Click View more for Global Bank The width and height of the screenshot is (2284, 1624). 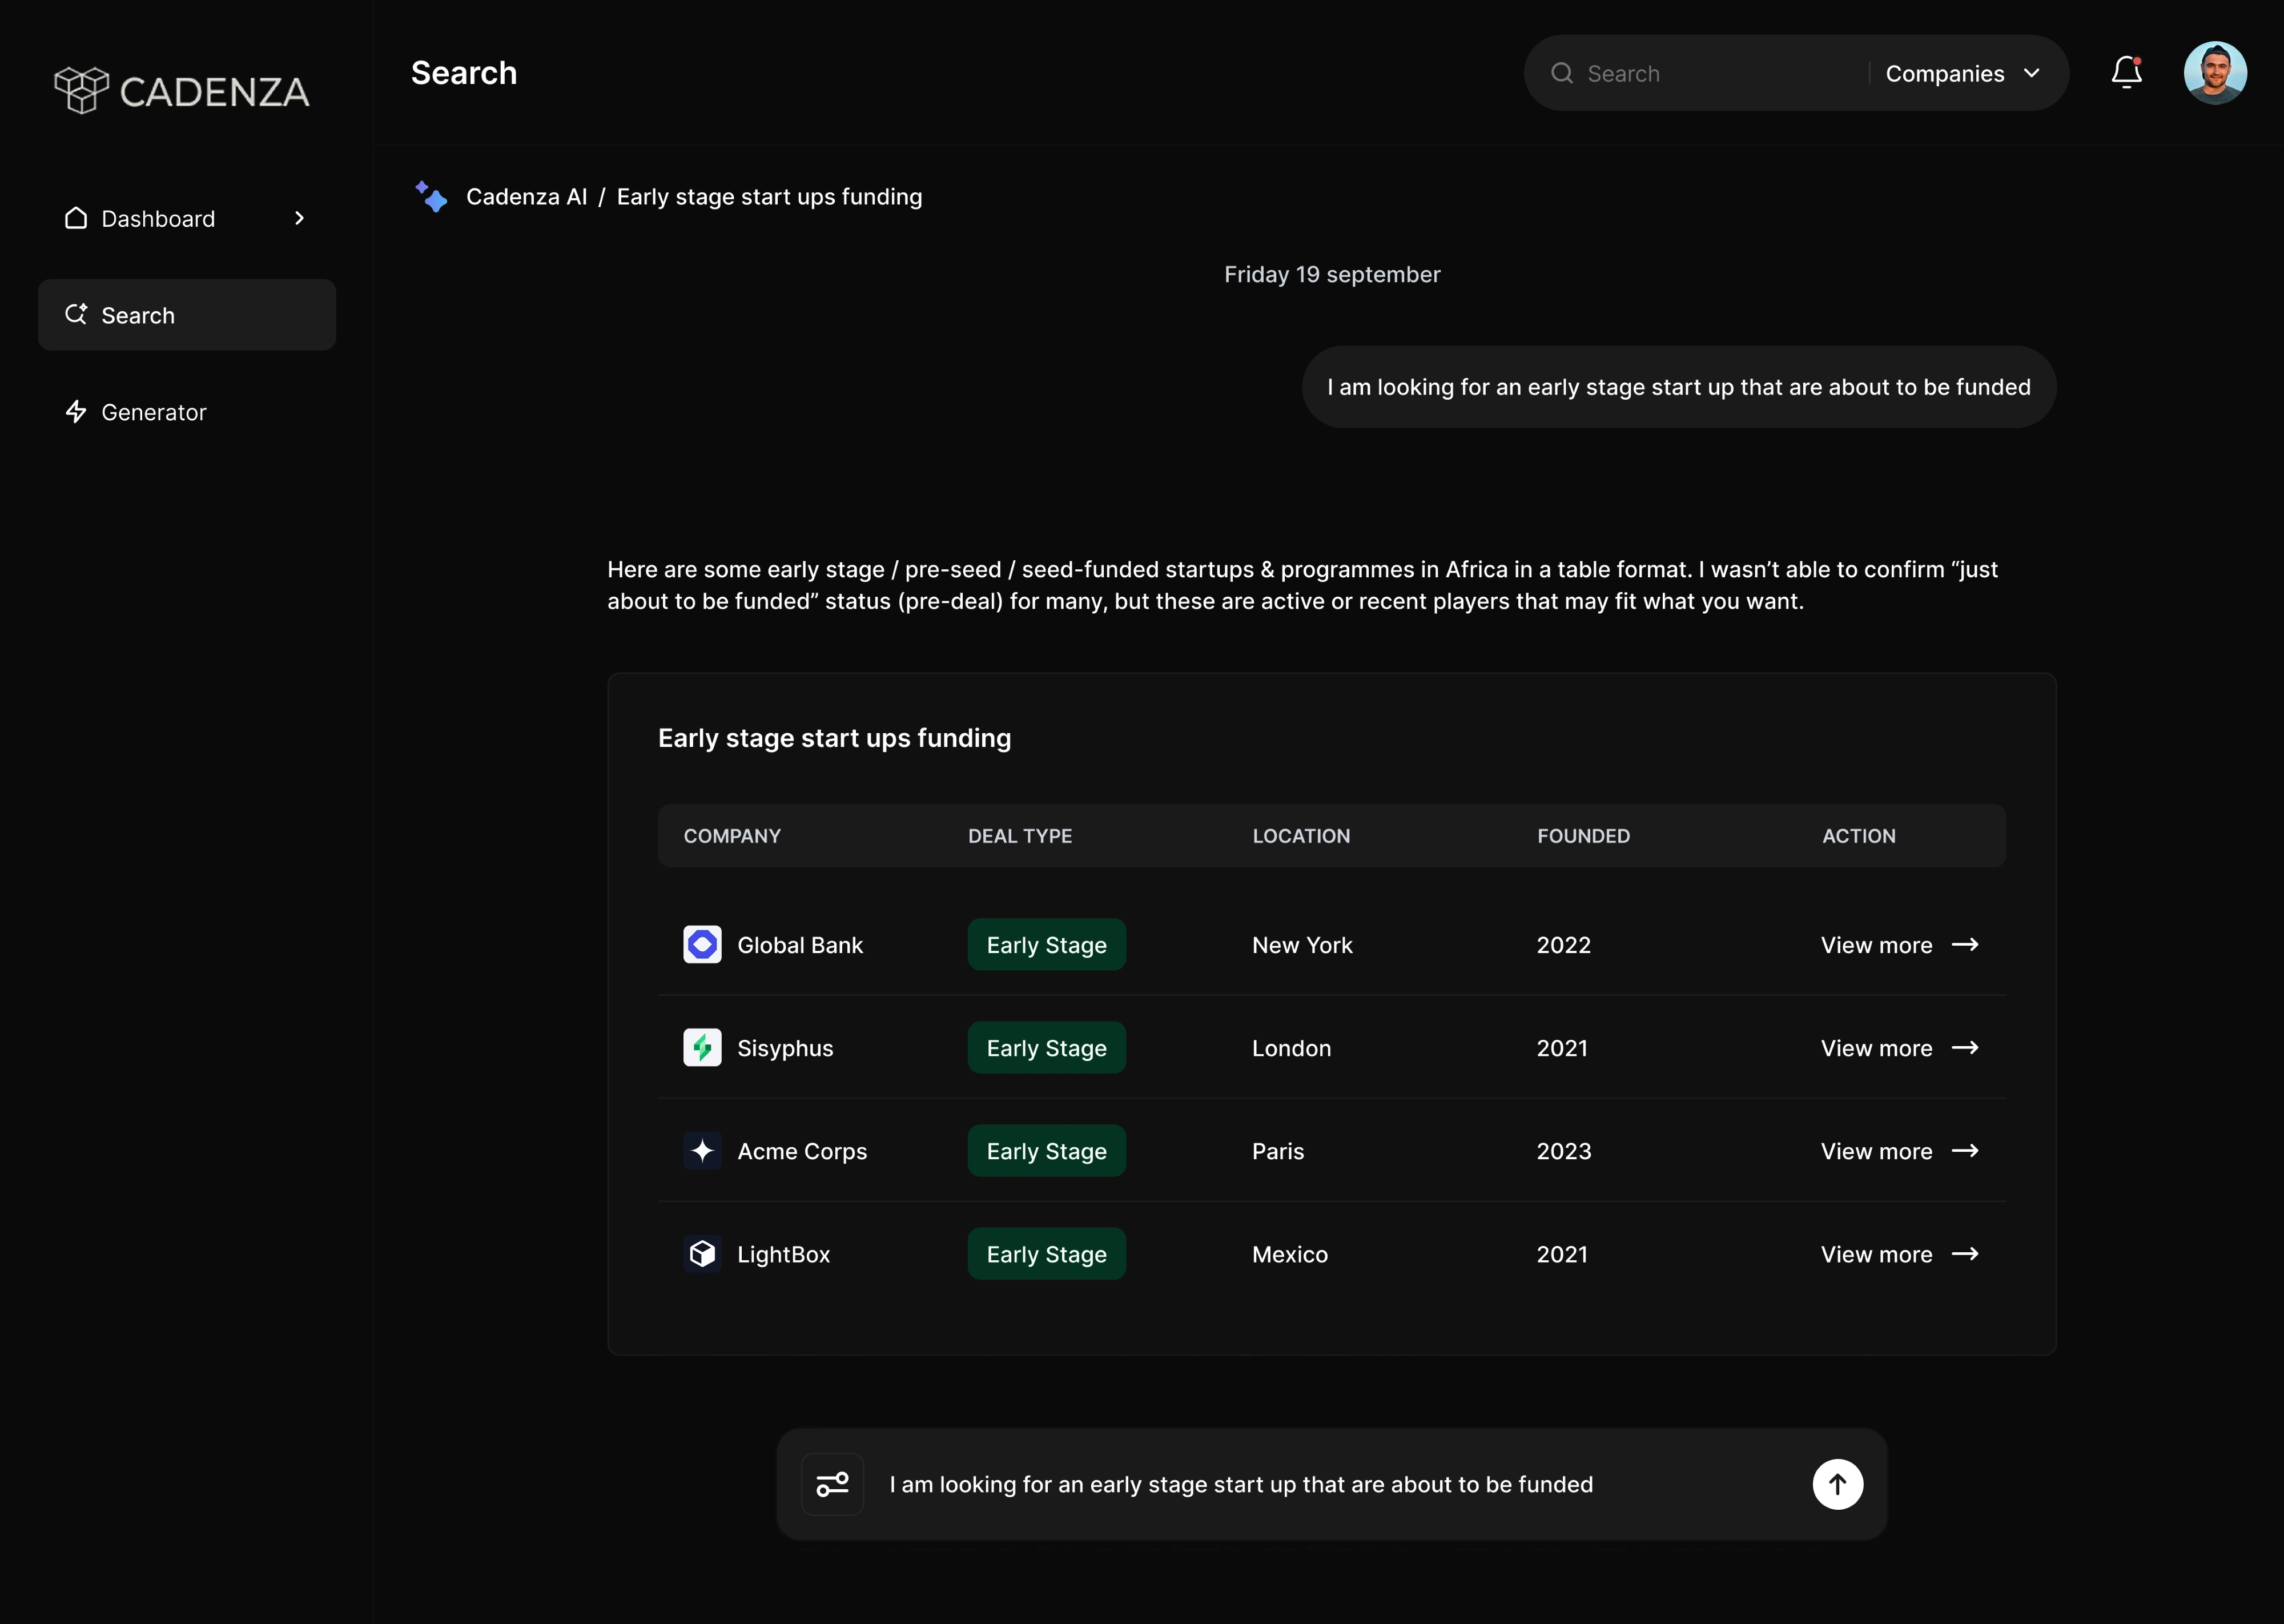pyautogui.click(x=1898, y=945)
